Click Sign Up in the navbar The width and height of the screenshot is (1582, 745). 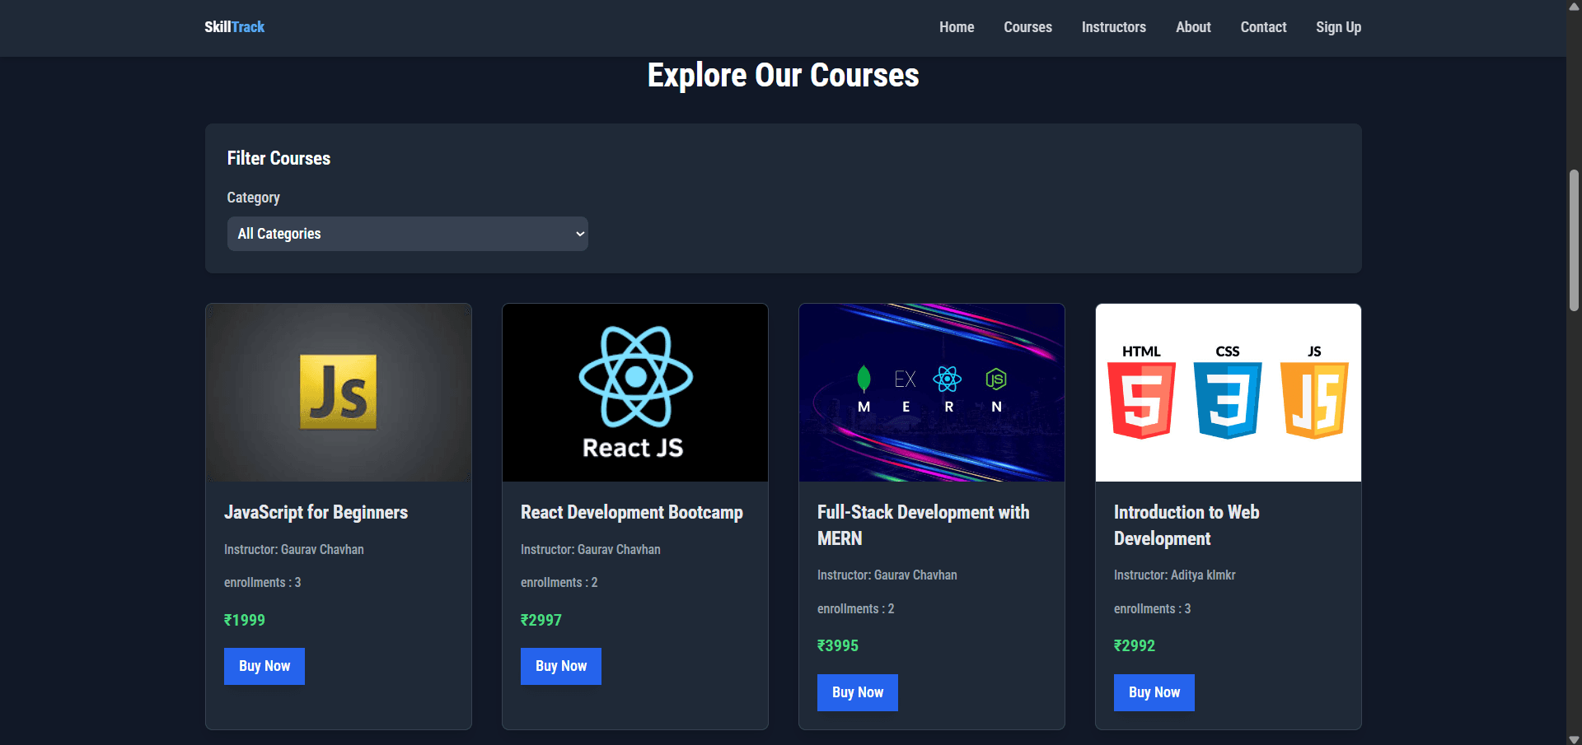[1338, 27]
